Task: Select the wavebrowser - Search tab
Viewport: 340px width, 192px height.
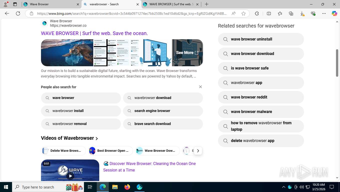Action: coord(111,4)
